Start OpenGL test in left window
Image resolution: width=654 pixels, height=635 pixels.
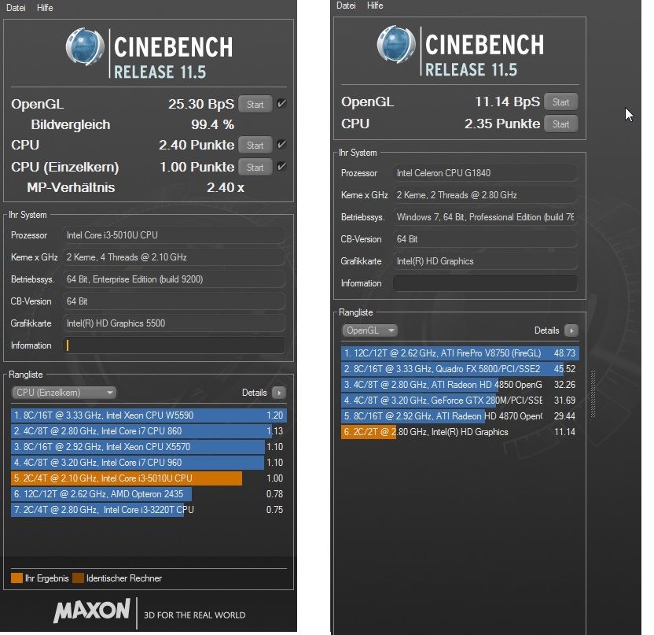255,104
